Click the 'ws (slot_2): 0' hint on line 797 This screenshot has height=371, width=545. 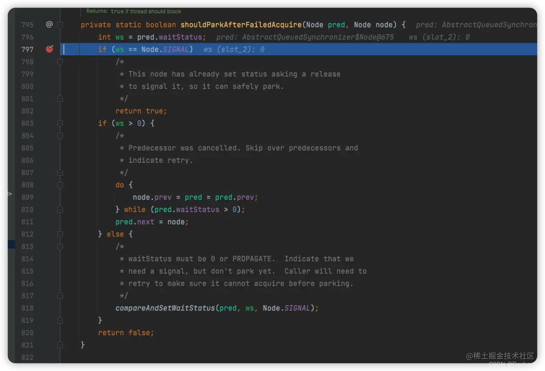(x=234, y=49)
